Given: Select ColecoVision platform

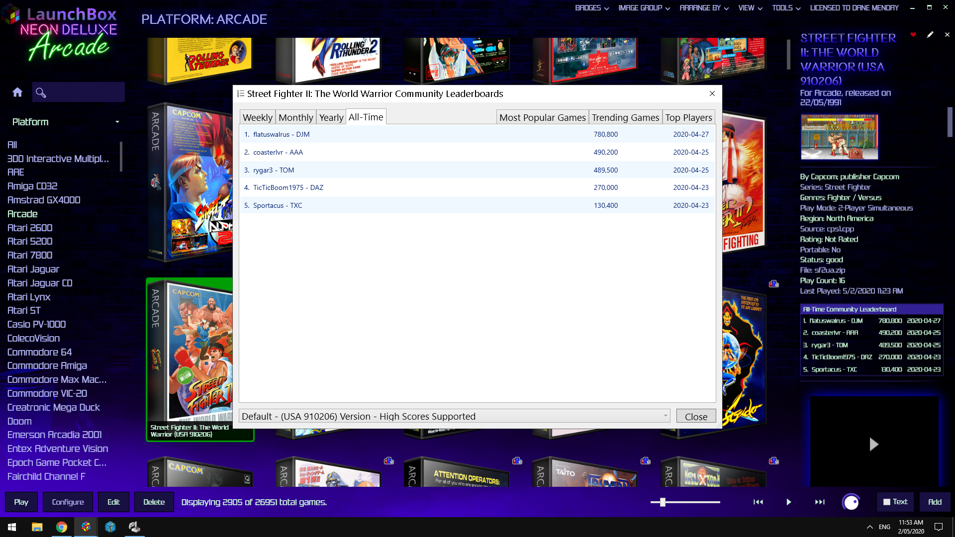Looking at the screenshot, I should pos(33,338).
